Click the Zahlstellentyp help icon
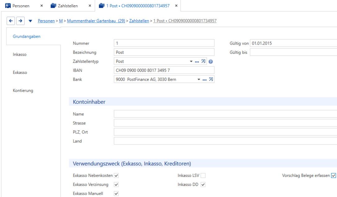337x197 pixels. click(211, 62)
